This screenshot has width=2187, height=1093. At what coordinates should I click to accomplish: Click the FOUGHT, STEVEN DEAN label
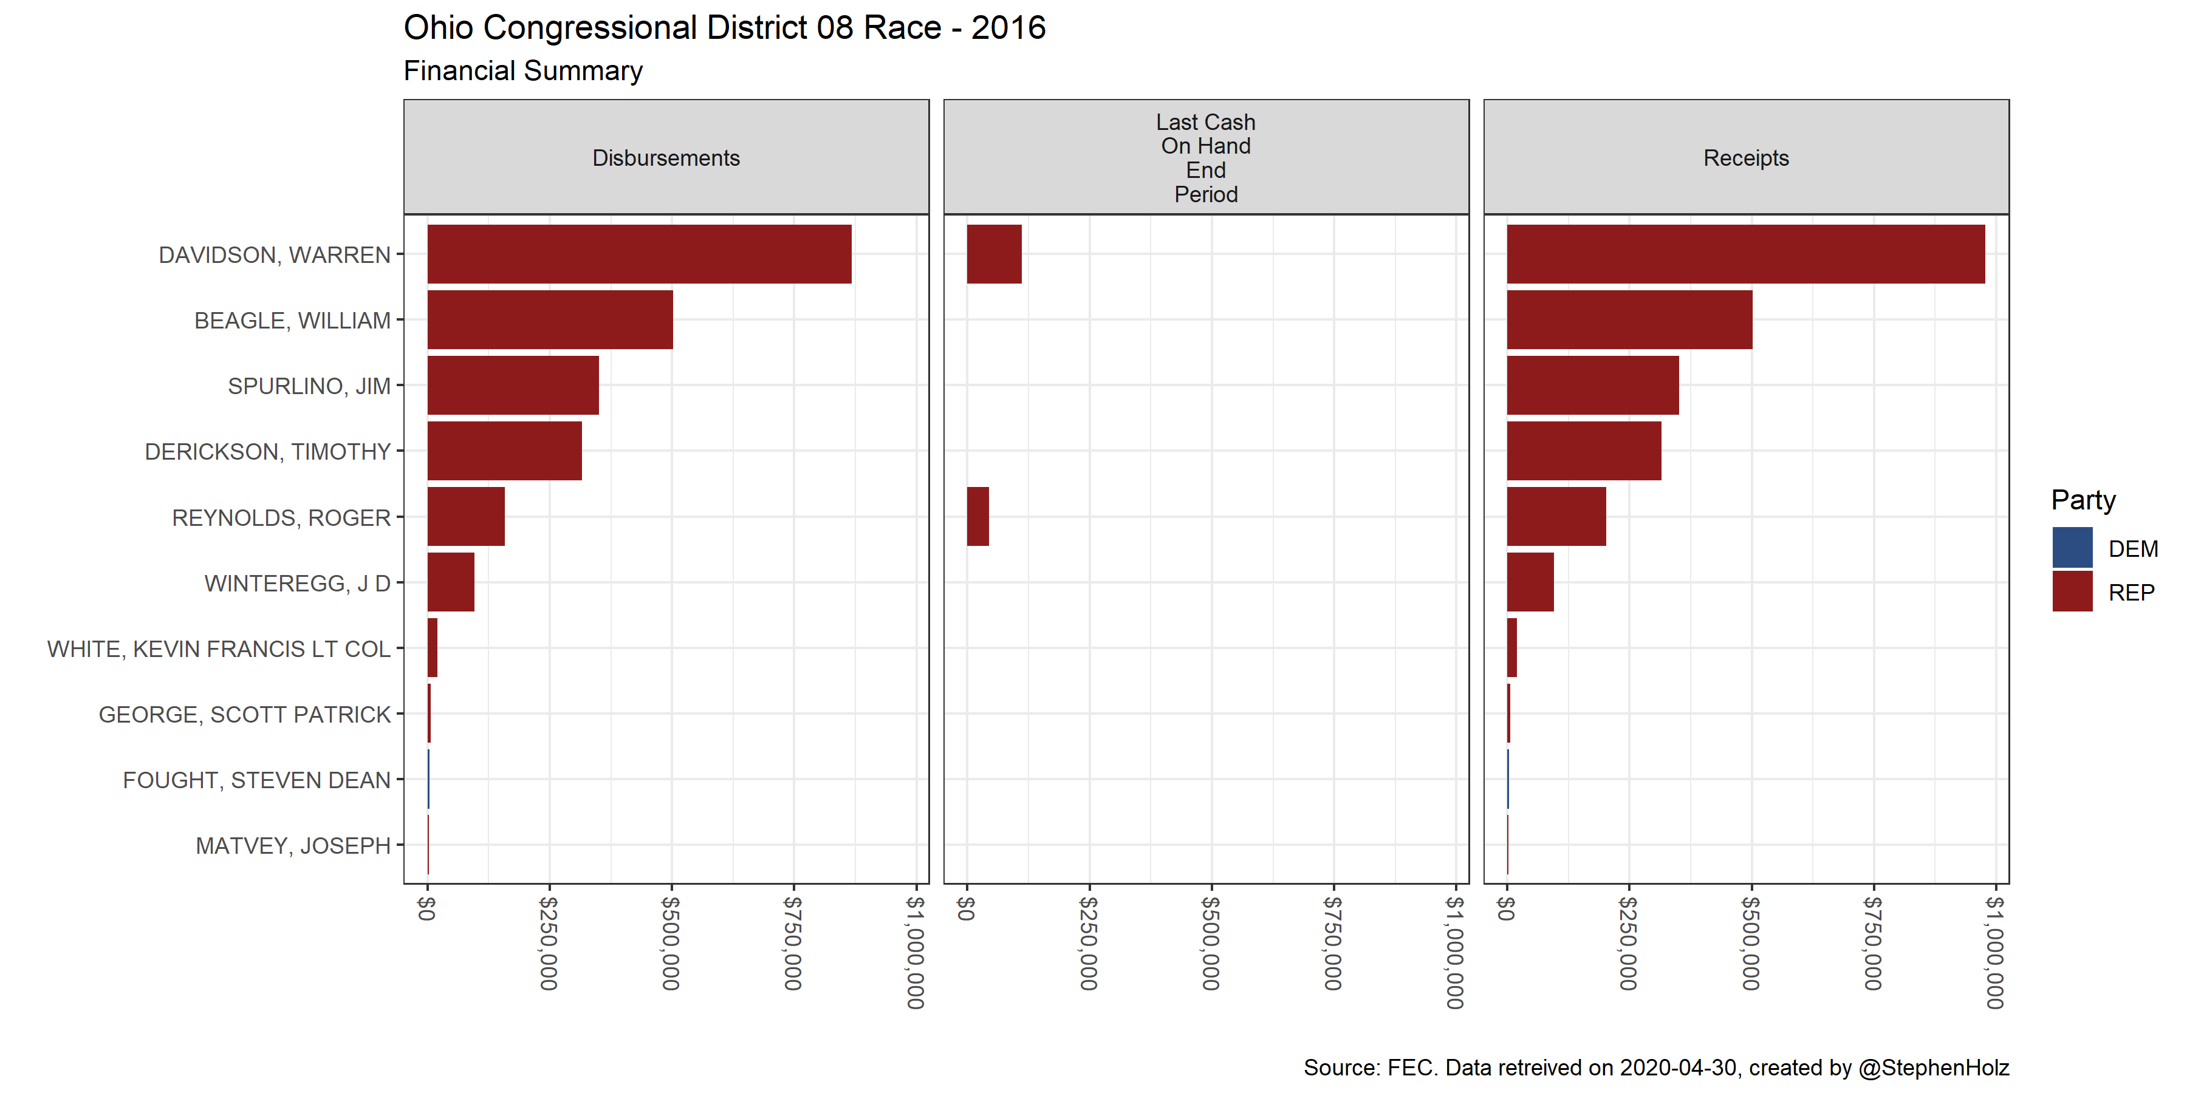pyautogui.click(x=256, y=780)
